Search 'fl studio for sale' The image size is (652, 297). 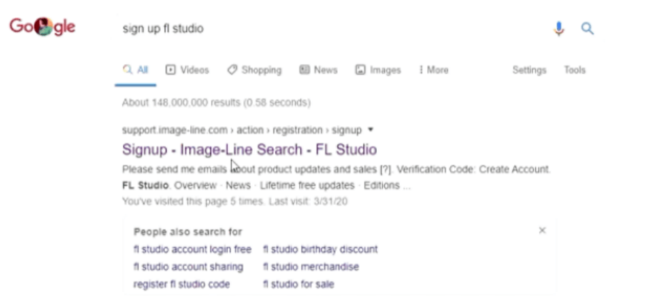(299, 284)
